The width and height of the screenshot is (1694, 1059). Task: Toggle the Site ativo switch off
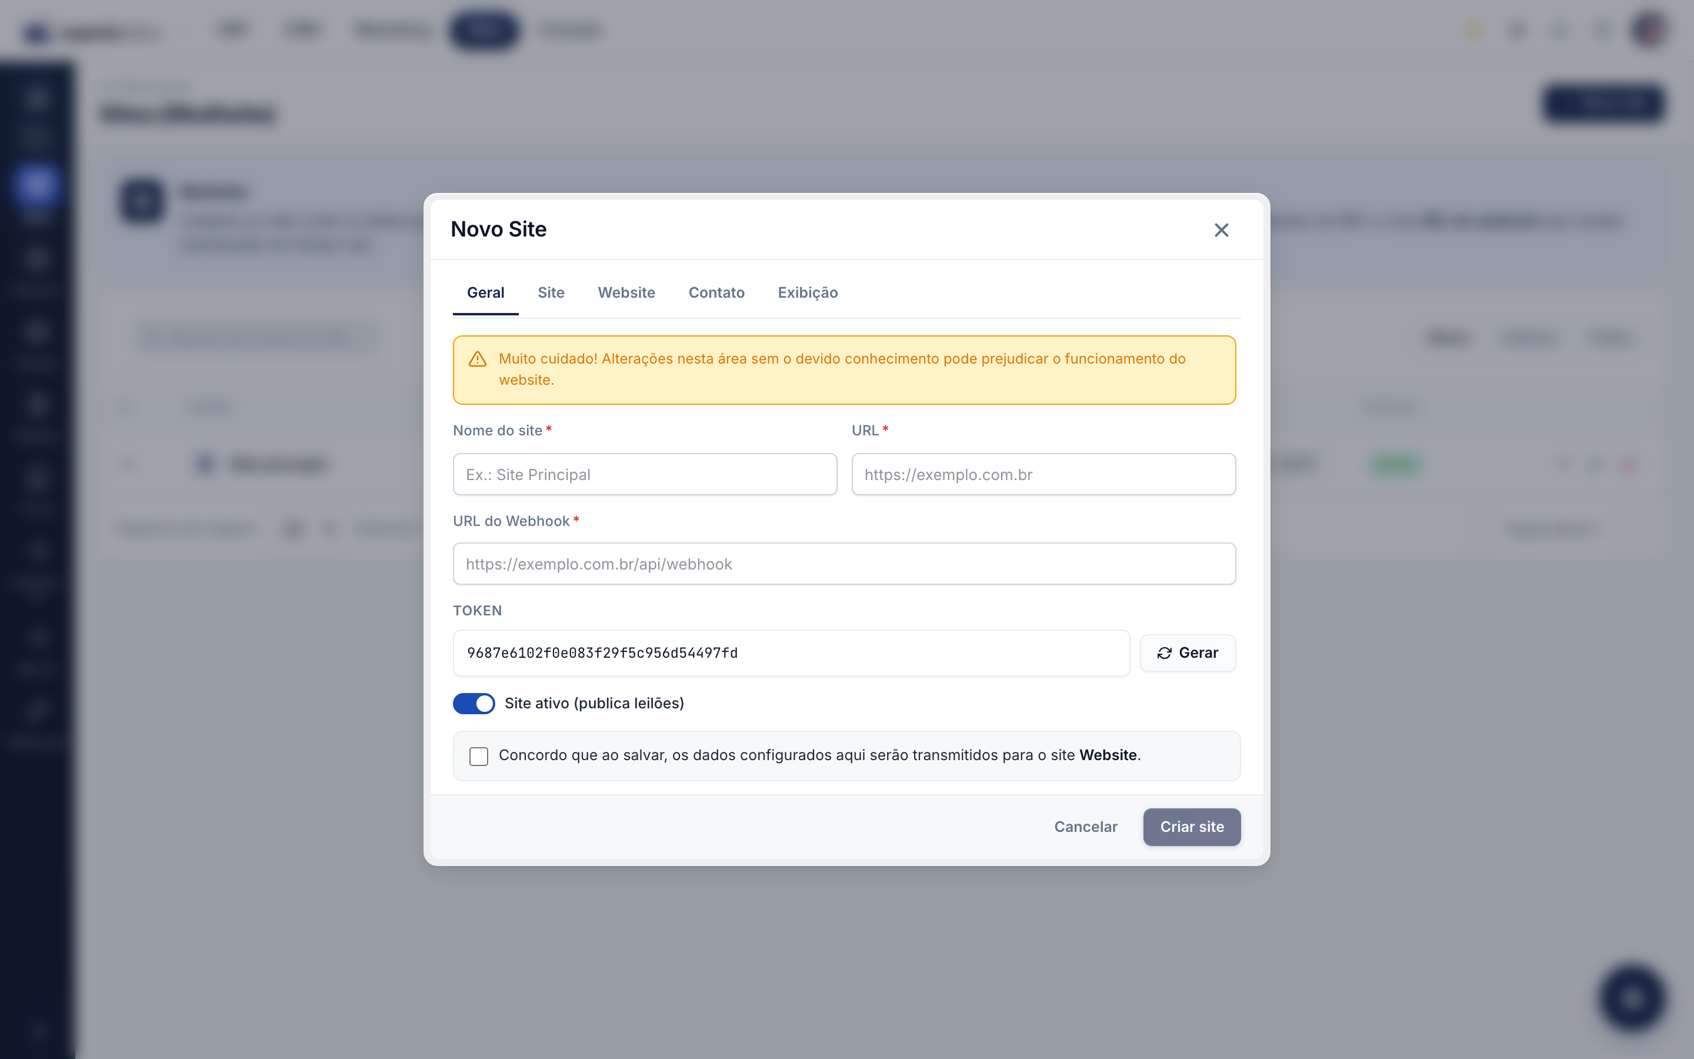click(x=474, y=703)
